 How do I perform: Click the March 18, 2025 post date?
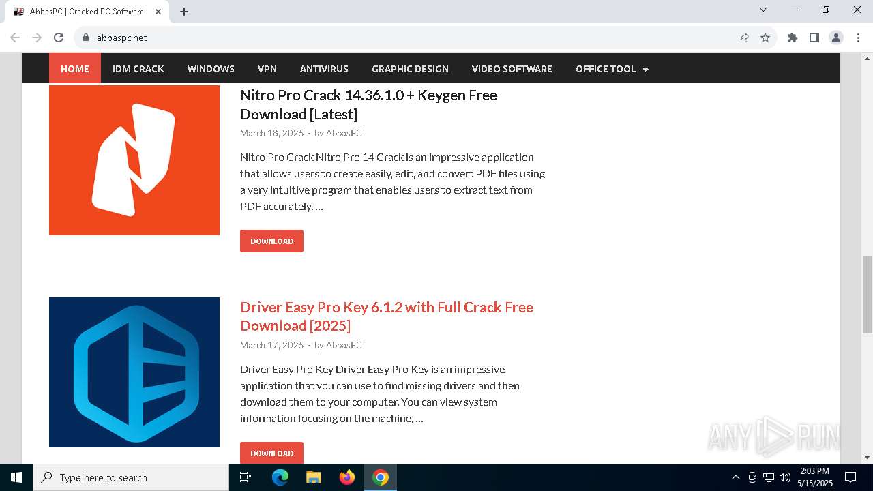pos(271,133)
